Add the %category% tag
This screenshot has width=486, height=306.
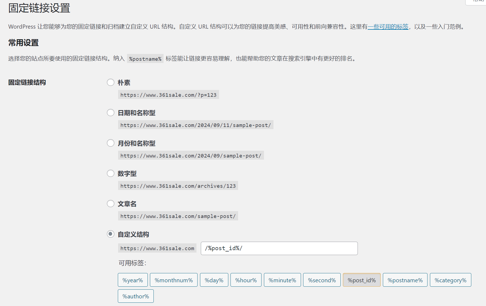[450, 280]
